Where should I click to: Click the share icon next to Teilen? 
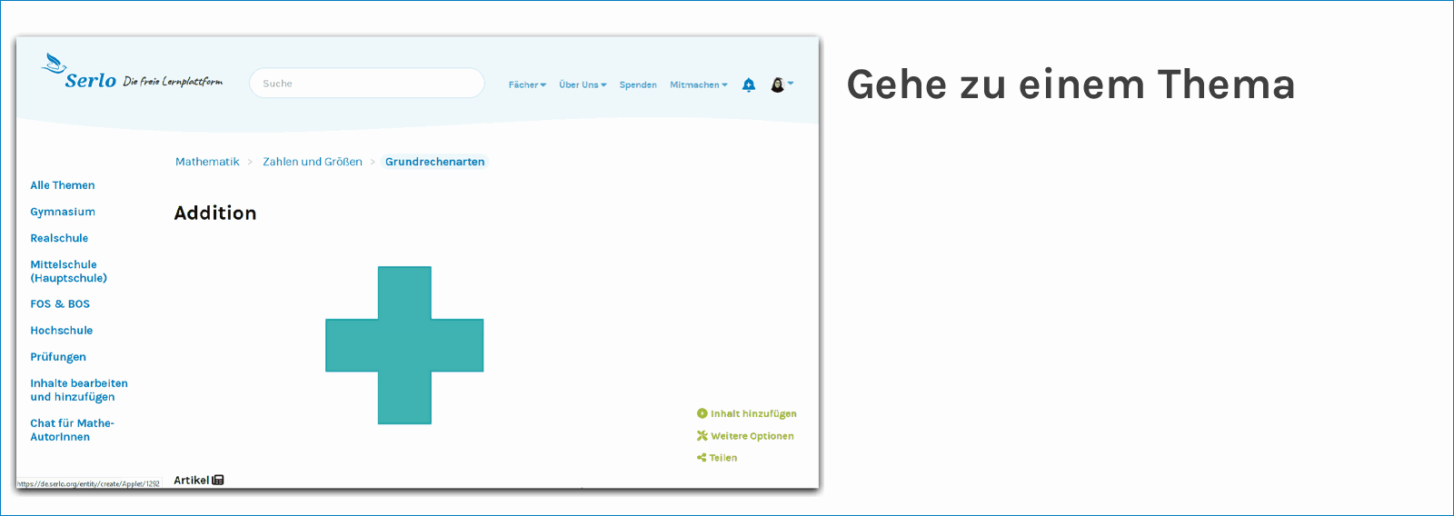click(x=702, y=458)
